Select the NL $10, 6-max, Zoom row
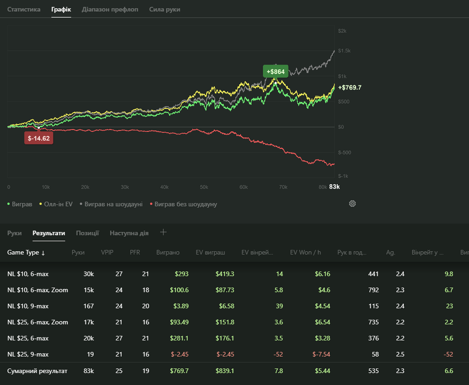 coord(38,290)
